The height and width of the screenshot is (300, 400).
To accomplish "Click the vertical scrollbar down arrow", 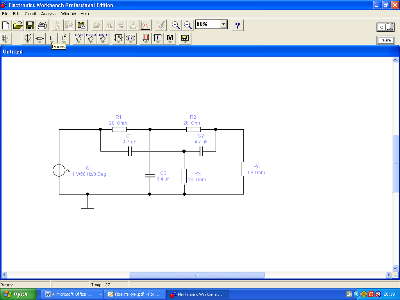I will click(x=395, y=268).
